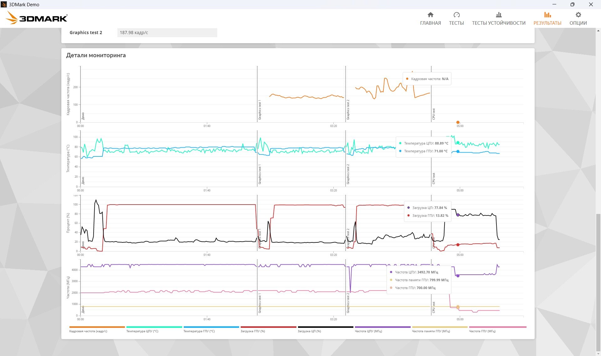The image size is (601, 356).
Task: Toggle Частота ЦПУ purple legend item
Action: (368, 331)
